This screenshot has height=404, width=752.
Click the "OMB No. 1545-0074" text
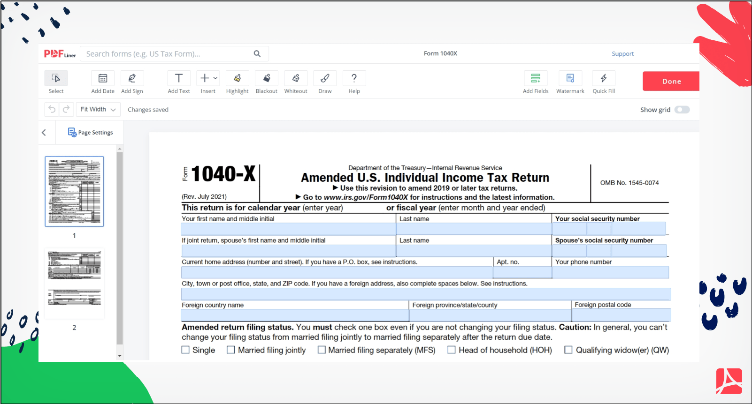point(629,183)
